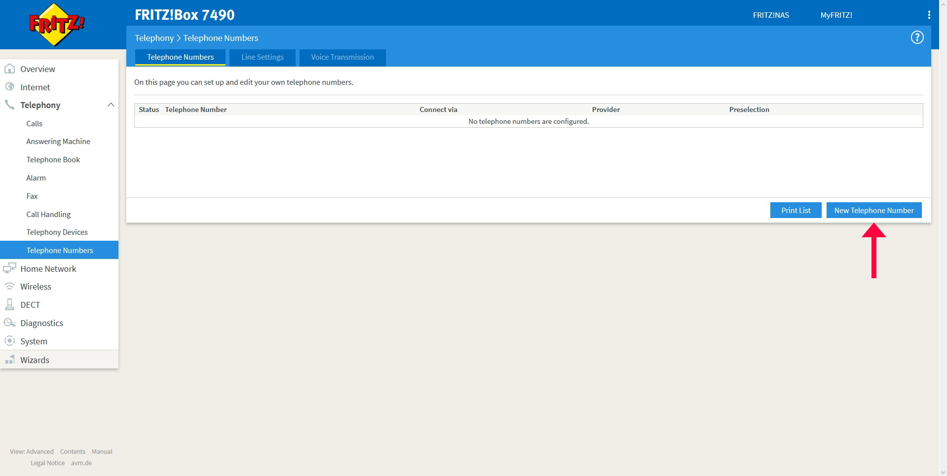Click the Status column header
Viewport: 947px width, 476px height.
pyautogui.click(x=149, y=110)
